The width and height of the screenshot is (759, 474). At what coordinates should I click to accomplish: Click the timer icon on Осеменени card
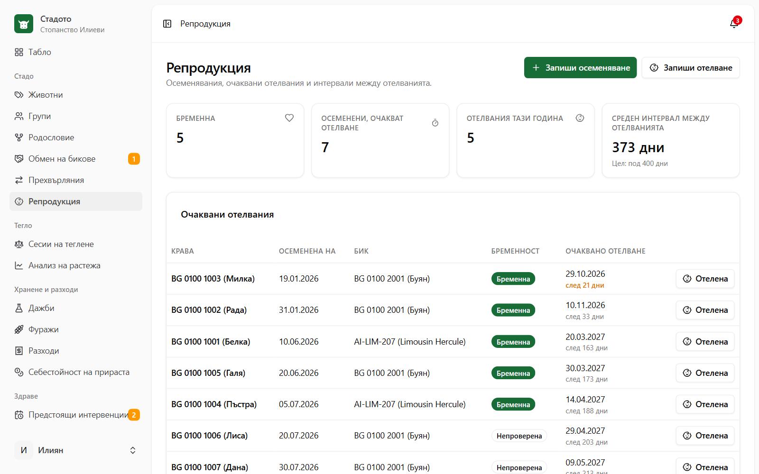[x=435, y=123]
